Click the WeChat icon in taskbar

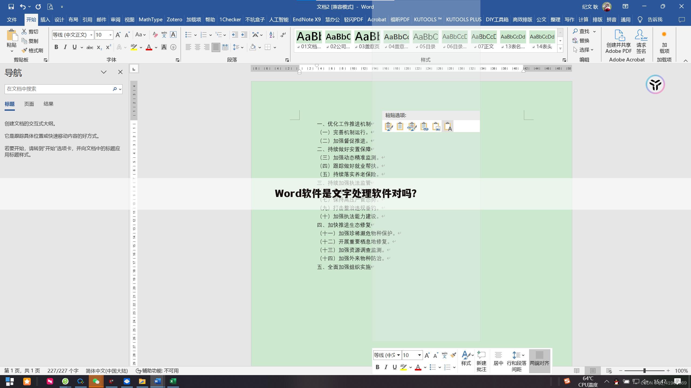(96, 382)
